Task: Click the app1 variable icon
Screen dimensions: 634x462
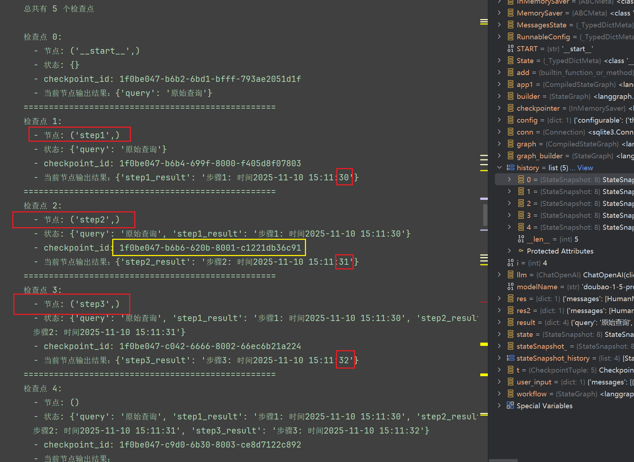Action: (x=510, y=84)
